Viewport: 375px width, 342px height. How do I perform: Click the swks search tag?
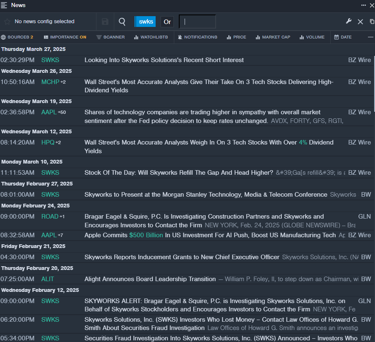click(145, 22)
